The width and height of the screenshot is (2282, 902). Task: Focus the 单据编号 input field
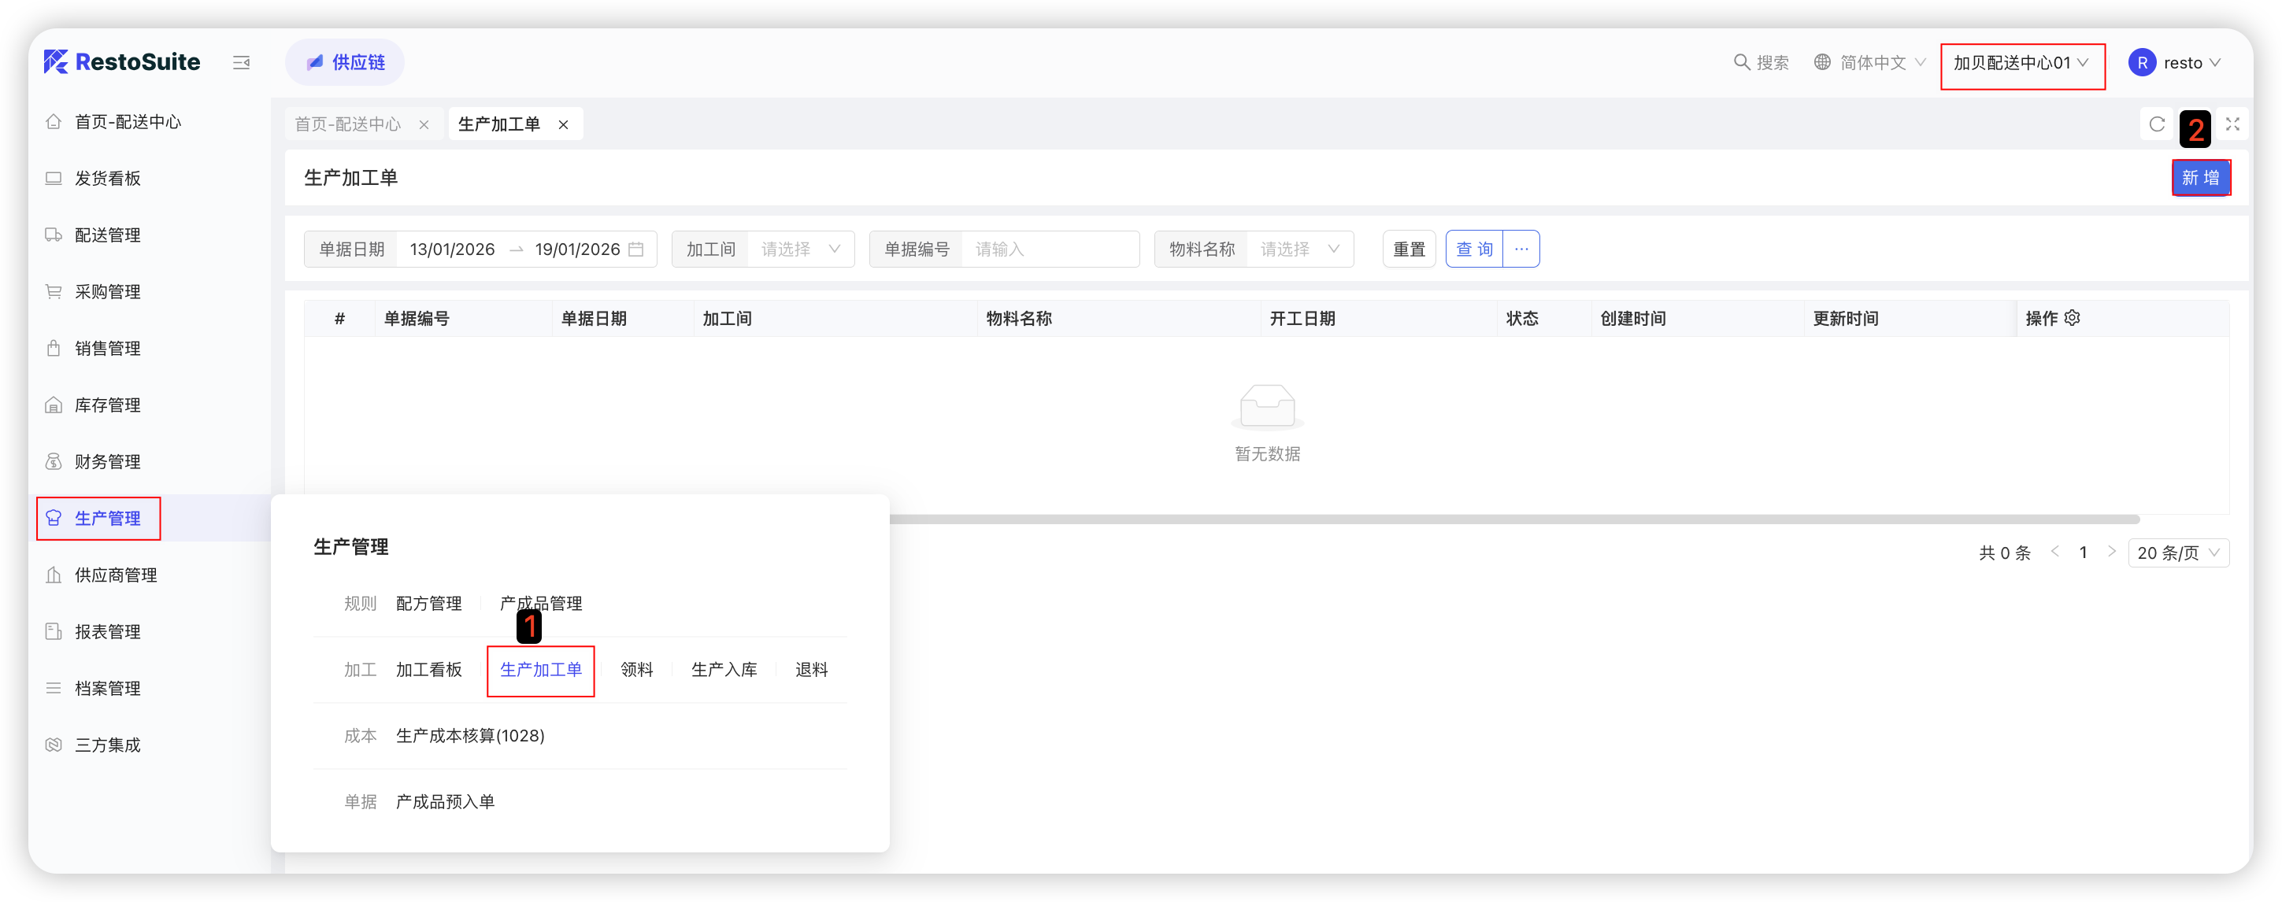click(1050, 250)
